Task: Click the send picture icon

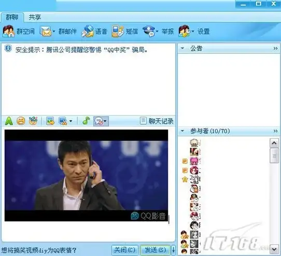Action: pyautogui.click(x=50, y=121)
